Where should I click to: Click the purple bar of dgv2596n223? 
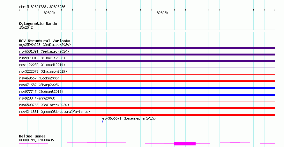point(147,48)
